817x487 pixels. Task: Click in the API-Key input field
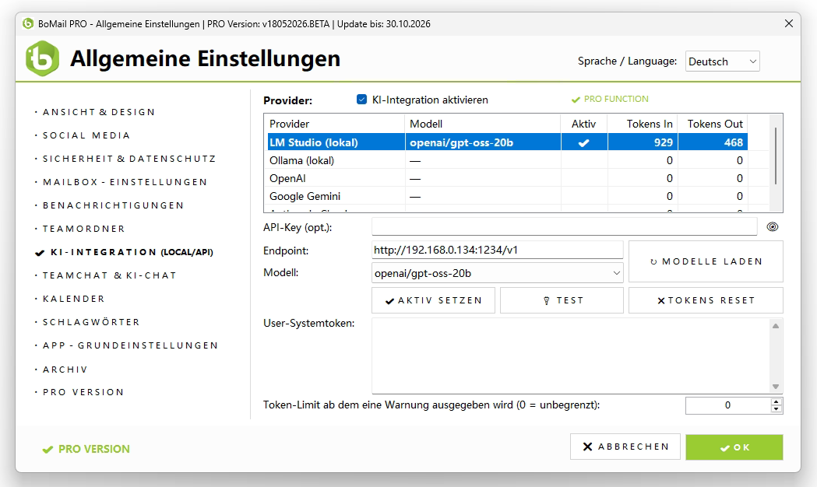[x=565, y=226]
